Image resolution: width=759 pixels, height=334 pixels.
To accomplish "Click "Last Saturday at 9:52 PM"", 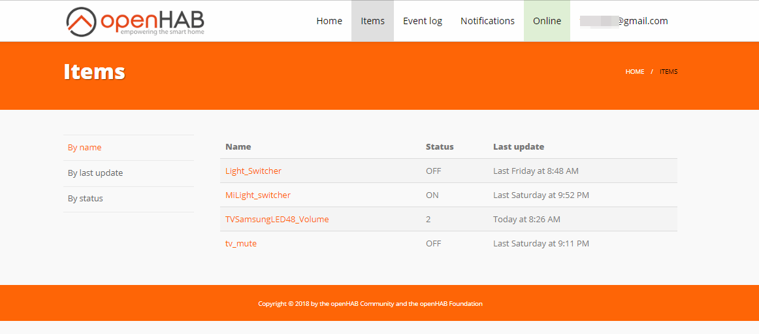I will pos(541,195).
